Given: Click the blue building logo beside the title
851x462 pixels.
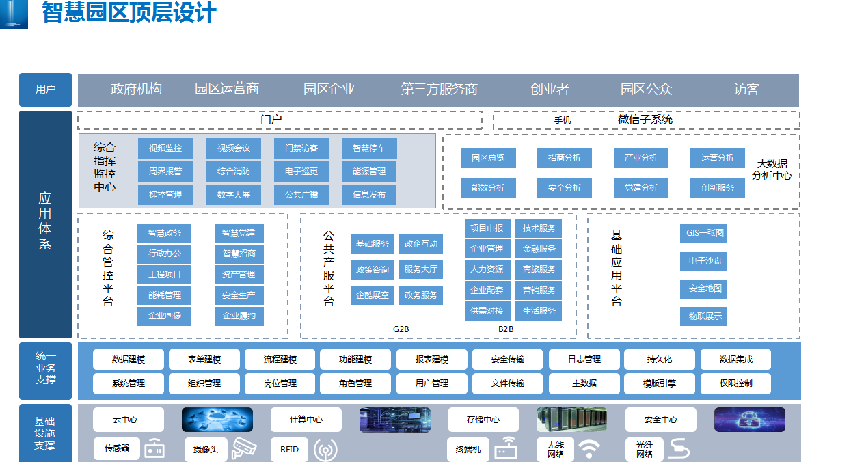Looking at the screenshot, I should coord(14,14).
